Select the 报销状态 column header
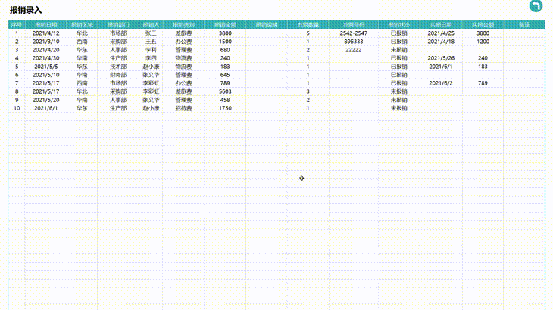 pos(399,25)
